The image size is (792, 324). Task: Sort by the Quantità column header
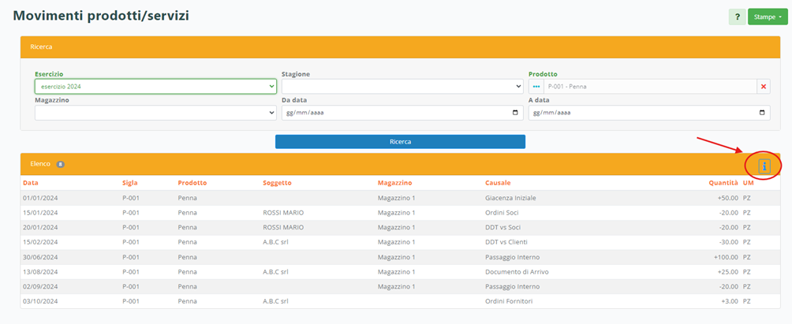point(723,183)
